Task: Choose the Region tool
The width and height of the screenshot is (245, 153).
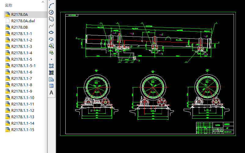Action: pyautogui.click(x=51, y=79)
